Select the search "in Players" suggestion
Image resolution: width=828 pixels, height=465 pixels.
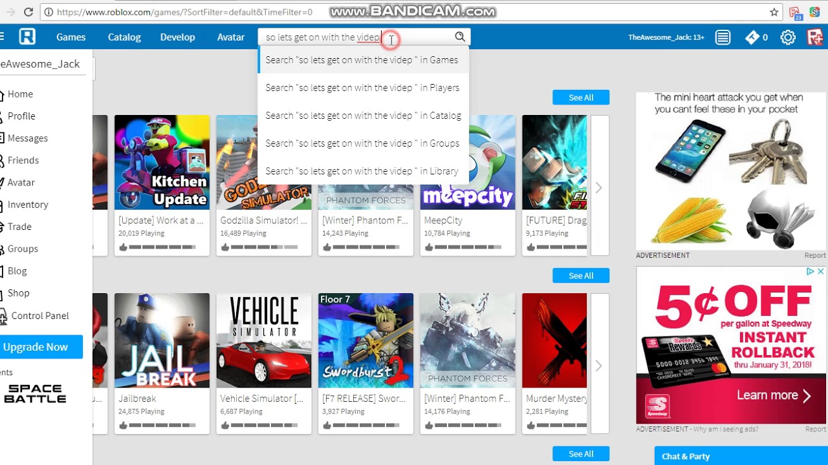363,87
